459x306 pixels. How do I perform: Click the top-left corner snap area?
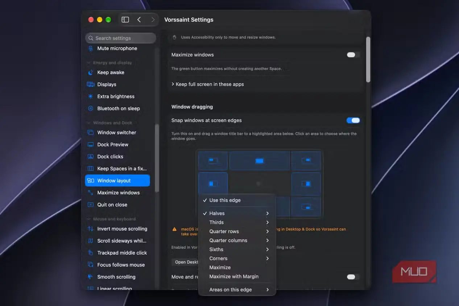pos(213,160)
